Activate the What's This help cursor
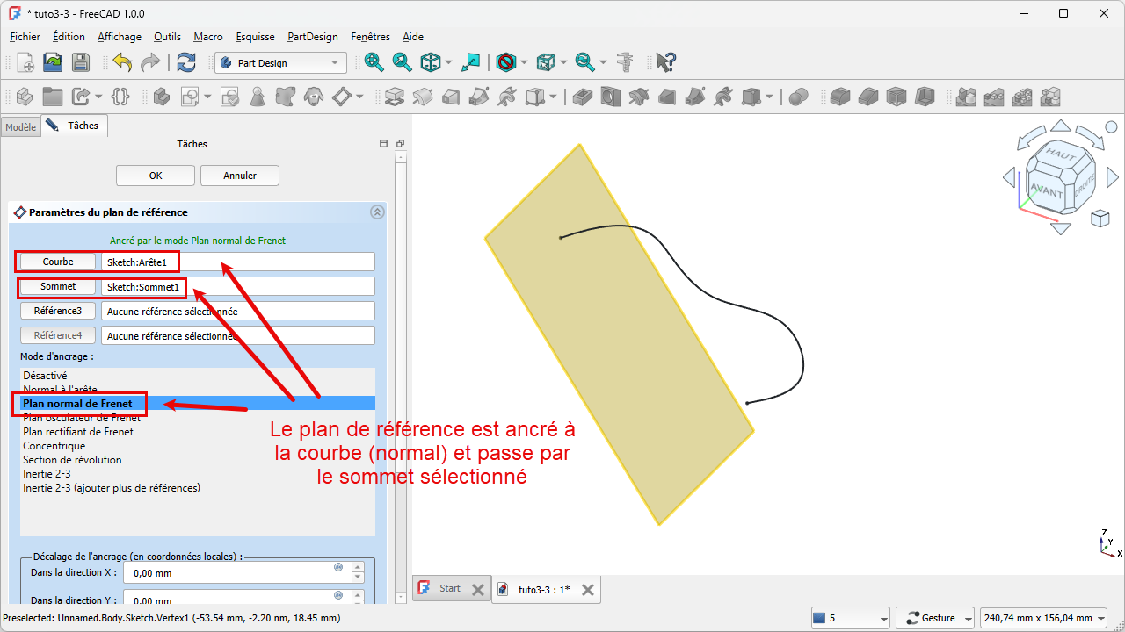The height and width of the screenshot is (632, 1125). tap(665, 62)
